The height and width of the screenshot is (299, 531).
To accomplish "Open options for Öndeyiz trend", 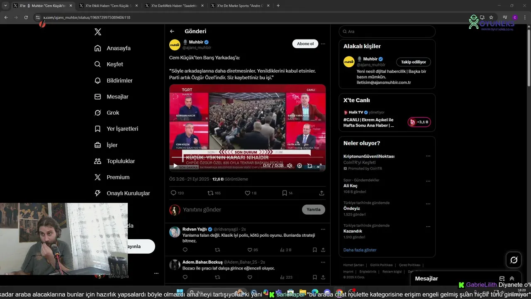I will point(428,204).
